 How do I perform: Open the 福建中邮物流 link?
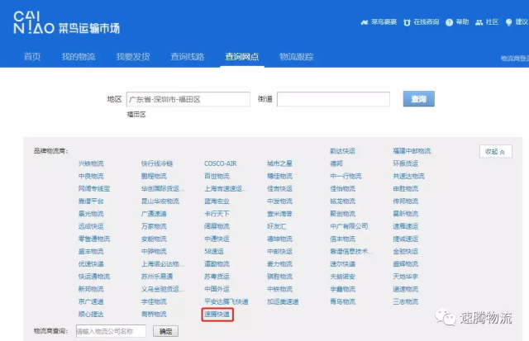412,151
